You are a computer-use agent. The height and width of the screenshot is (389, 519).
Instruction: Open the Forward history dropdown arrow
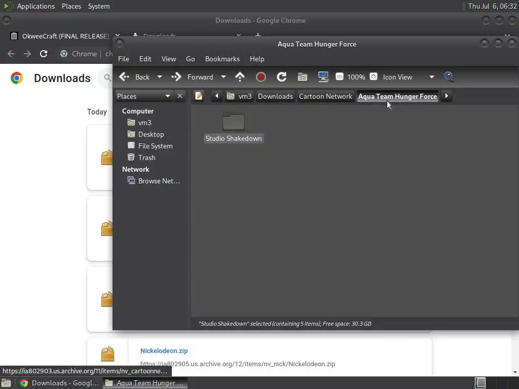pos(224,77)
